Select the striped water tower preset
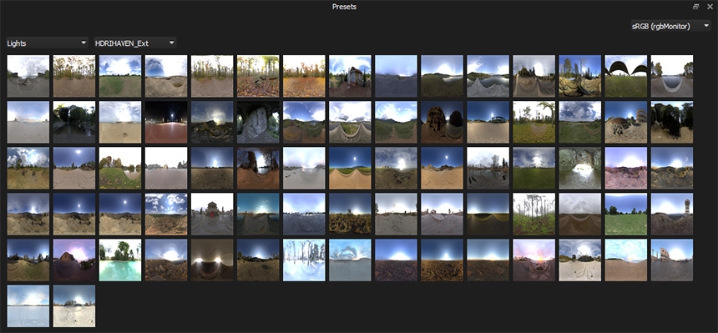The image size is (718, 333). 672,214
